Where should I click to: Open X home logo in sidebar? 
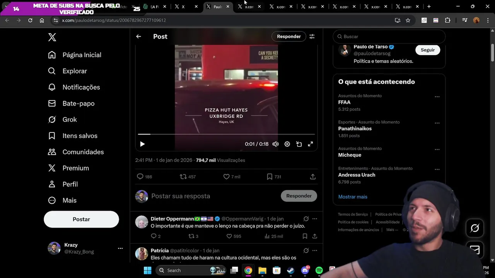tap(52, 37)
